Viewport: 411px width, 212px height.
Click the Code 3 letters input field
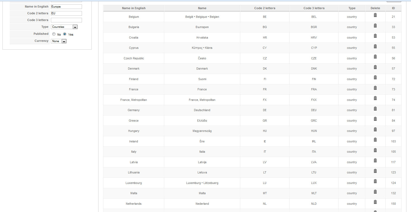[66, 20]
